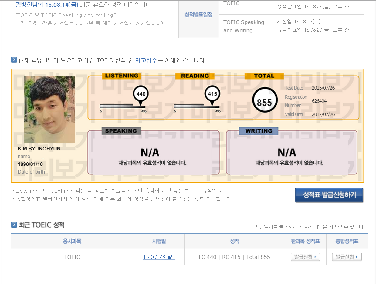376x284 pixels.
Task: Click the Valid Until value 2017/07/26
Action: (323, 114)
